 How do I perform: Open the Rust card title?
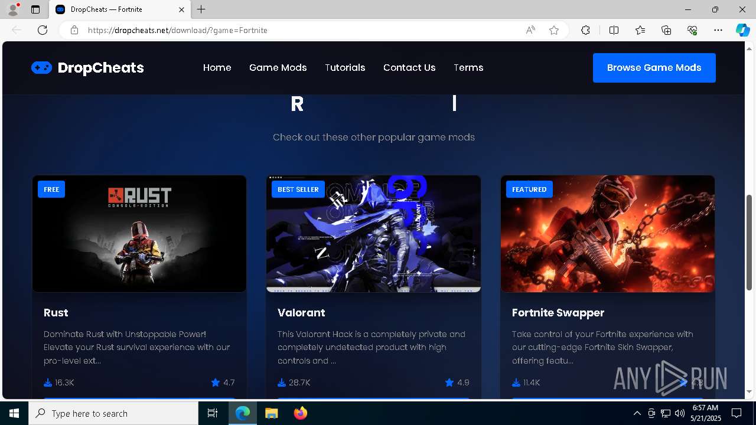(56, 312)
